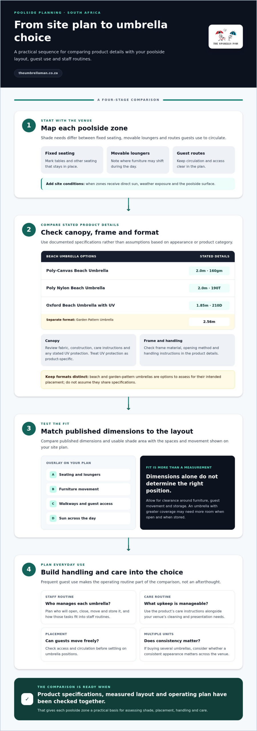
Task: Click the Does consistency matter card
Action: 187,644
